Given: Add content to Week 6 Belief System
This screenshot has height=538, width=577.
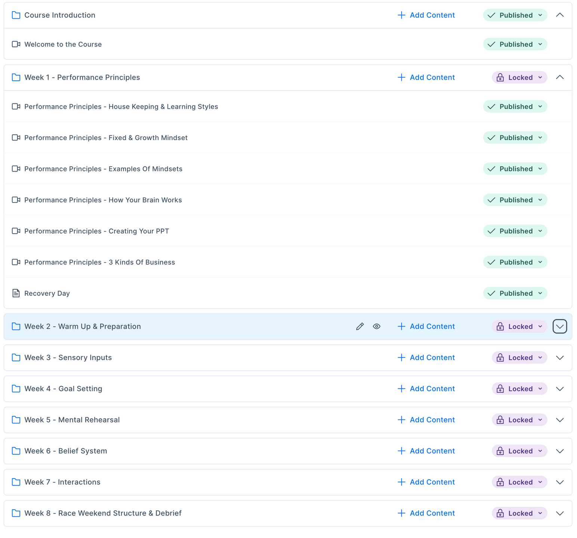Looking at the screenshot, I should pos(426,451).
